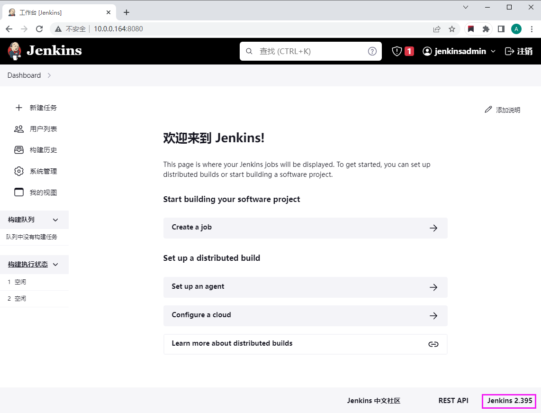Click the 构建执行状态 link
Screen dimensions: 541x413
28,265
